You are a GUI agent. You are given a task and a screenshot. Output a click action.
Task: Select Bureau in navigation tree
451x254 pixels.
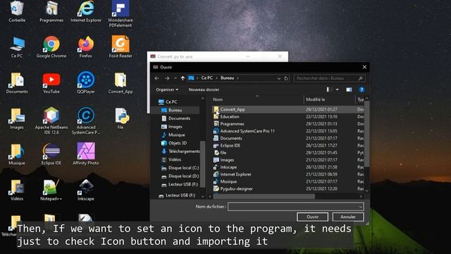[x=175, y=110]
